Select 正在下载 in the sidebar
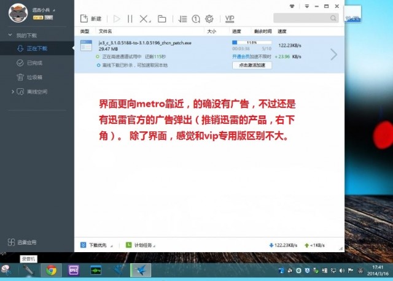Viewport: 393px width, 281px height. click(x=37, y=48)
